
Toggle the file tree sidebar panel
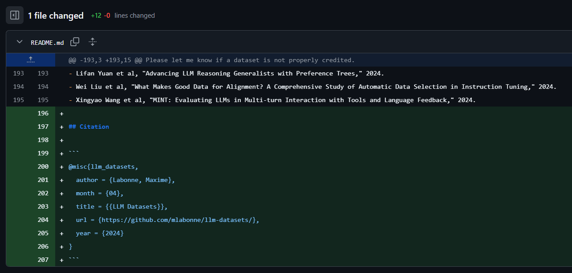point(14,15)
